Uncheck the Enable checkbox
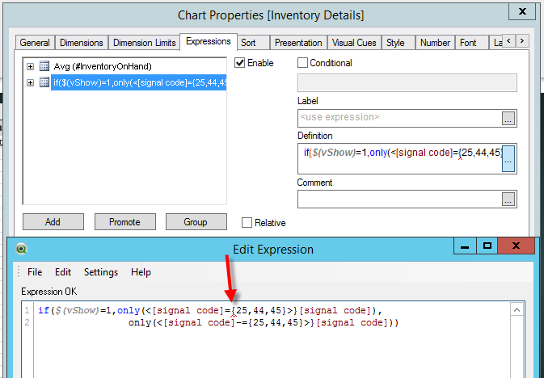 tap(240, 63)
